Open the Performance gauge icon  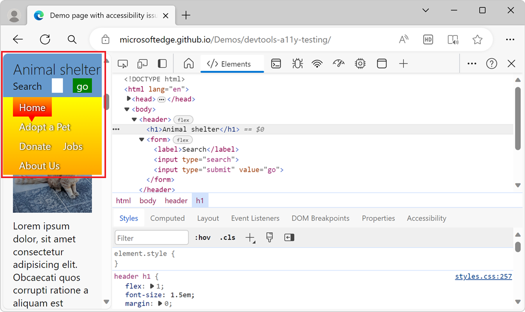(339, 63)
